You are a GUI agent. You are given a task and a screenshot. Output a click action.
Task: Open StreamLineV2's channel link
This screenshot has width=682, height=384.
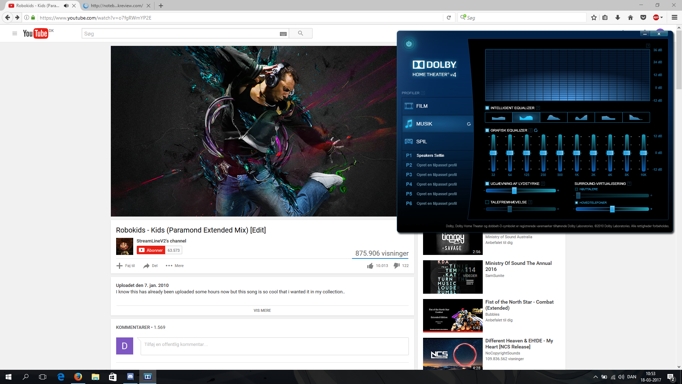(x=161, y=241)
